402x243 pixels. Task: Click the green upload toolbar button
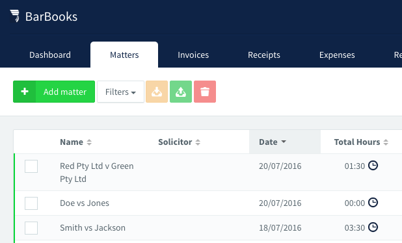[181, 92]
